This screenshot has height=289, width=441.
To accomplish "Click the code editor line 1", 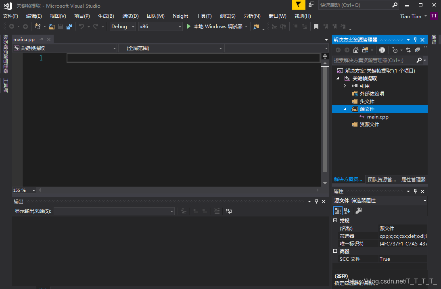I will coord(193,58).
